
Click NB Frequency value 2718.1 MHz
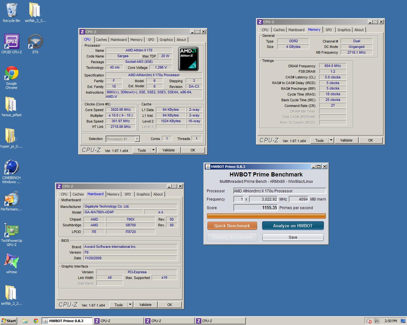[356, 52]
